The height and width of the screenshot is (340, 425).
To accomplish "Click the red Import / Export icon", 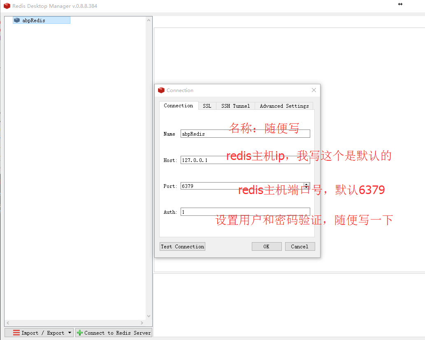I will (16, 333).
